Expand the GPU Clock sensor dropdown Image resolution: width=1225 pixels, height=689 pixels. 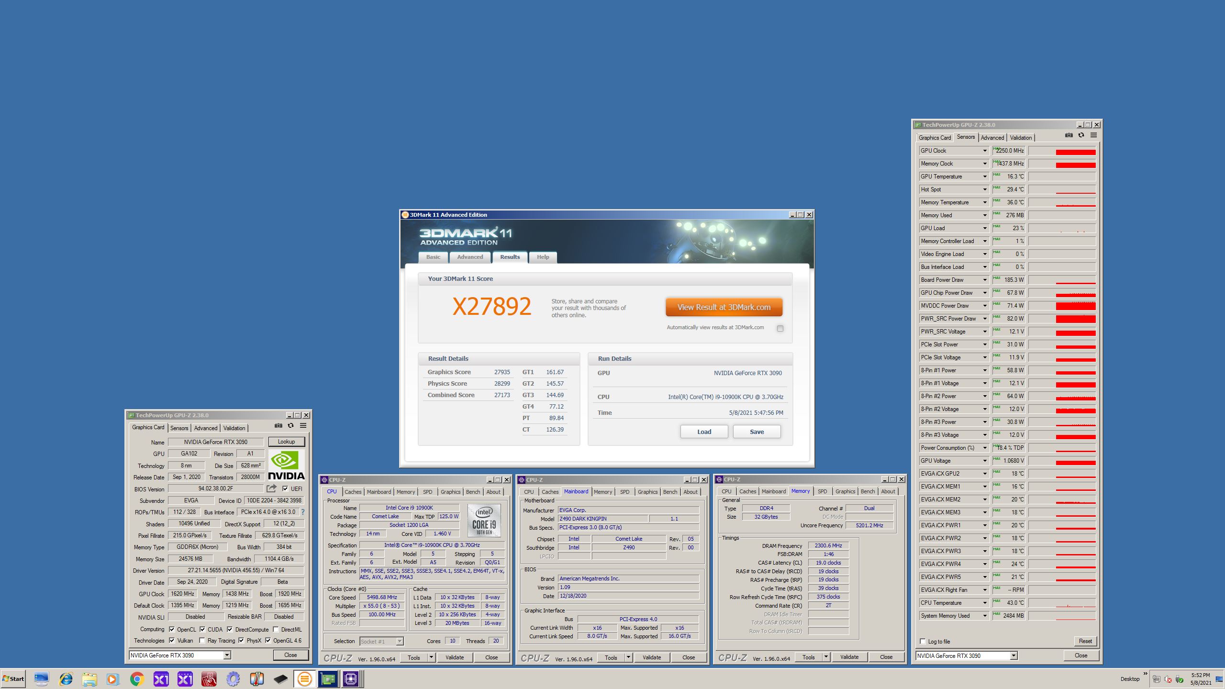pyautogui.click(x=985, y=151)
